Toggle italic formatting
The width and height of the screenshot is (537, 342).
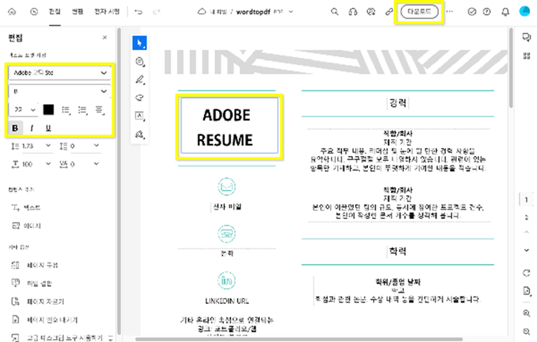[32, 128]
